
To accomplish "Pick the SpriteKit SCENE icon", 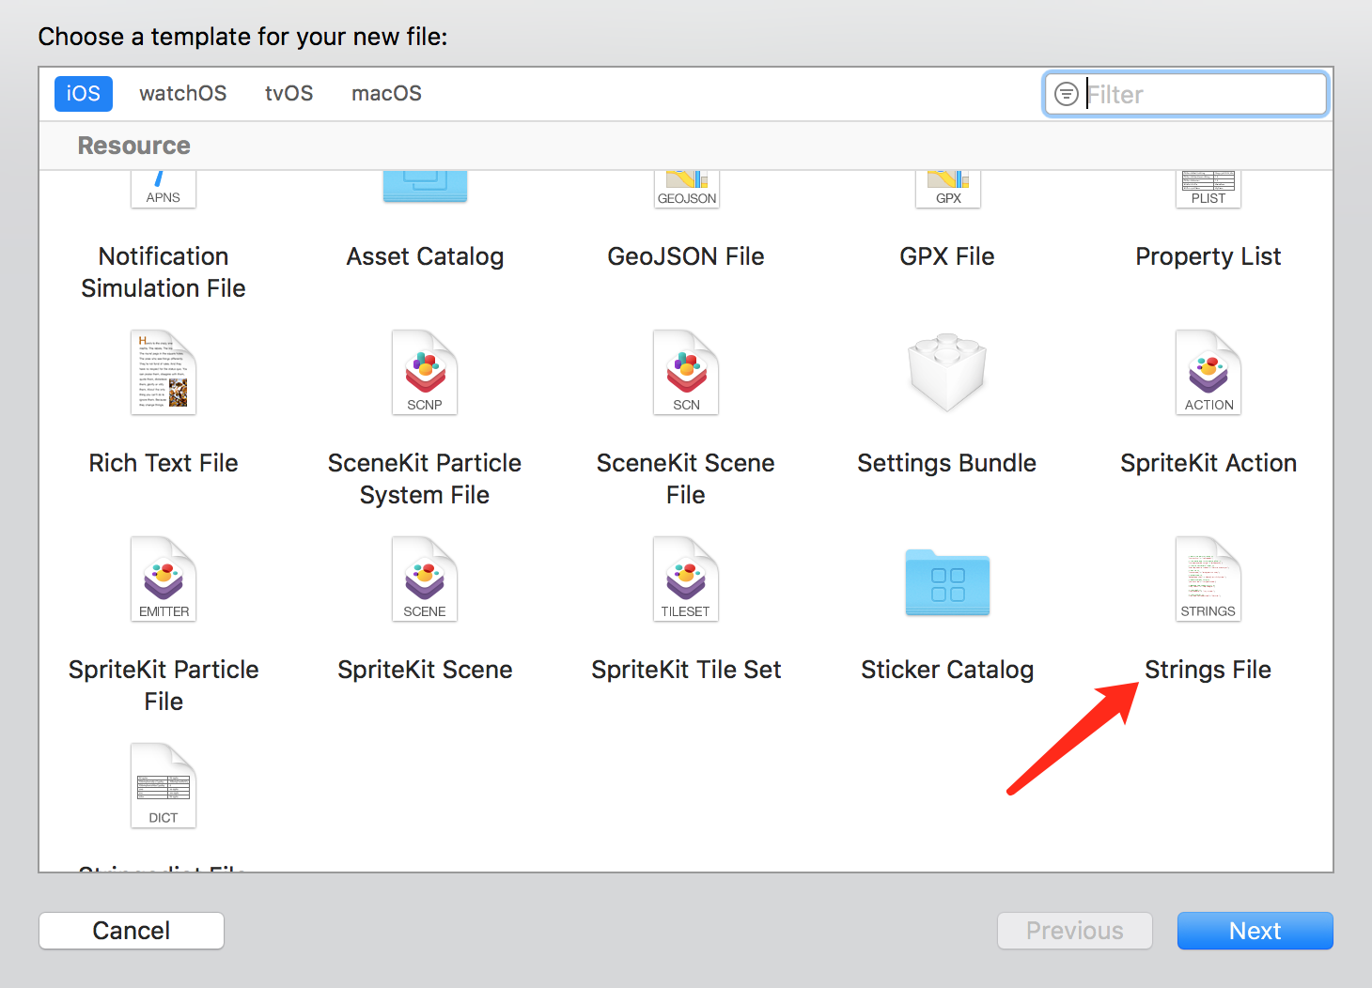I will [x=425, y=579].
